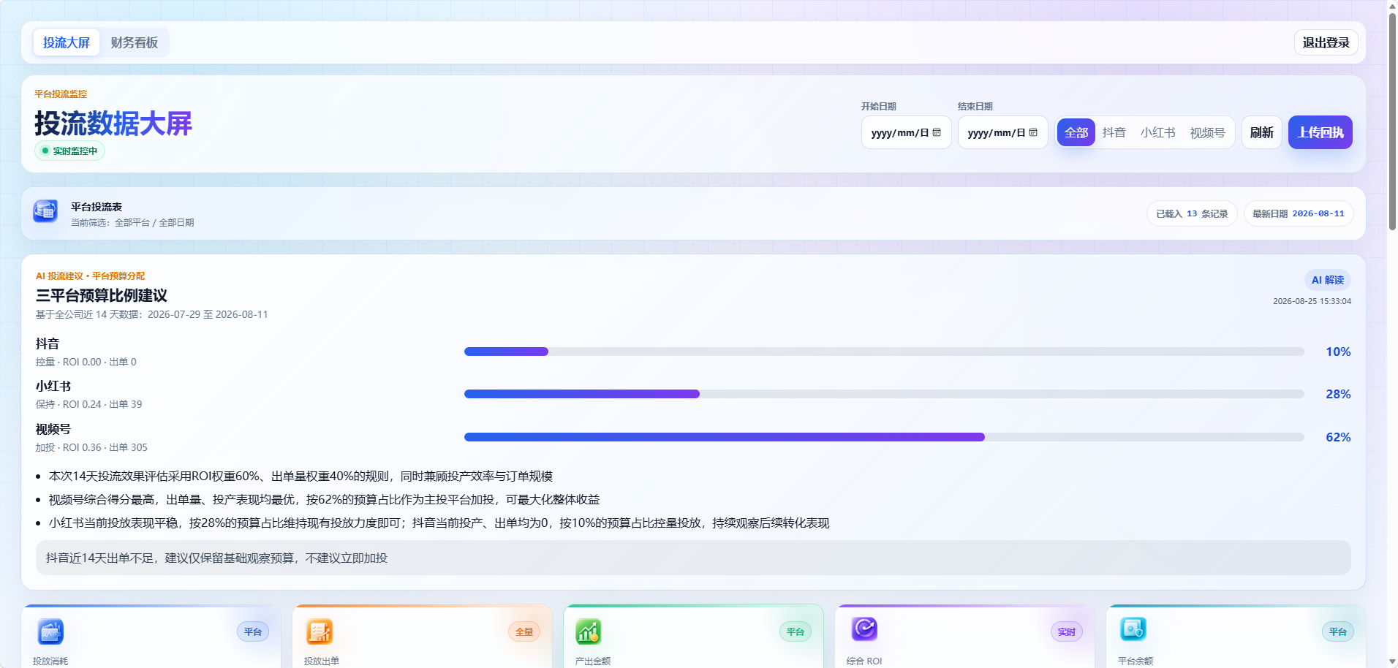Click the AI 投流建议 · 平台预算分配 label
The image size is (1398, 668).
pos(91,276)
